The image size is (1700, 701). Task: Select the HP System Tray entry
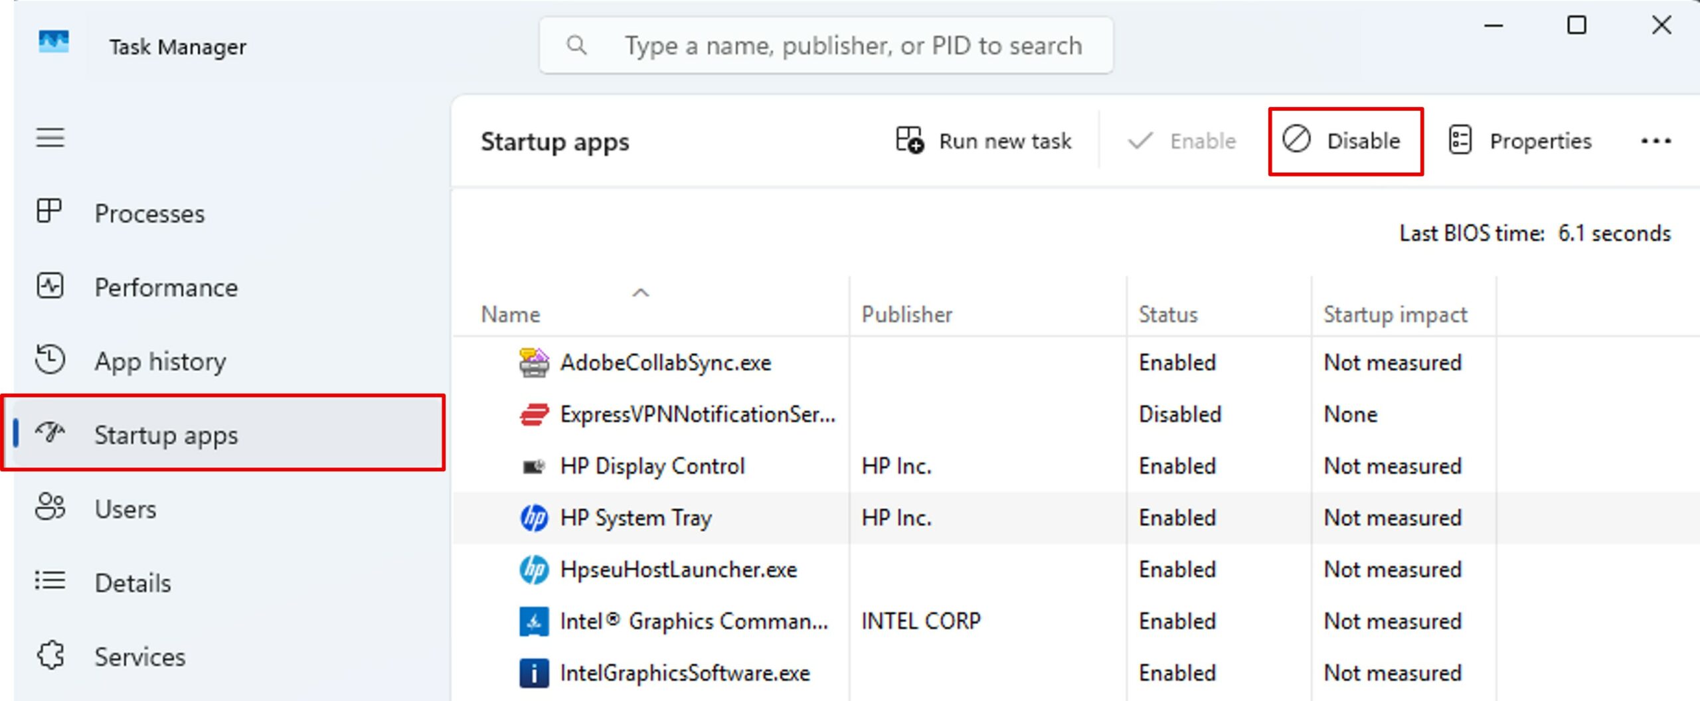coord(1076,518)
